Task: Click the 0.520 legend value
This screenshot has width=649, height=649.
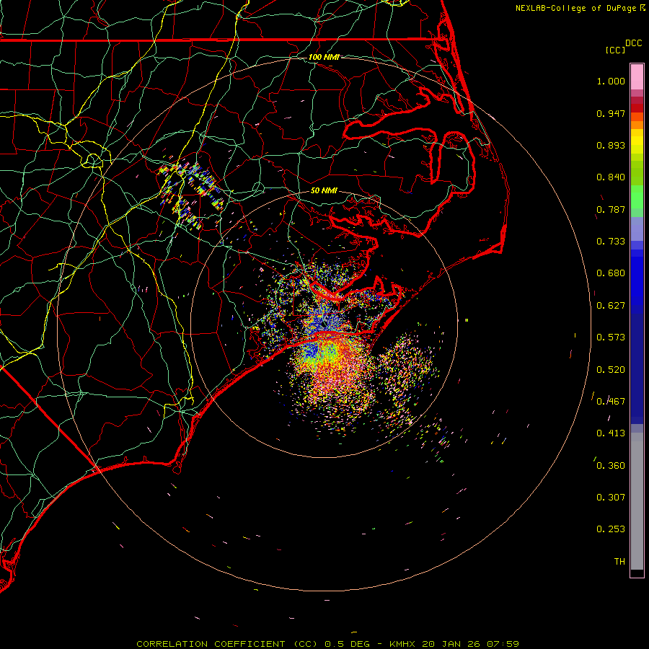Action: [x=611, y=370]
